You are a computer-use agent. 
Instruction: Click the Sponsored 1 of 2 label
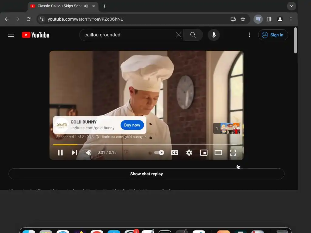coord(70,137)
